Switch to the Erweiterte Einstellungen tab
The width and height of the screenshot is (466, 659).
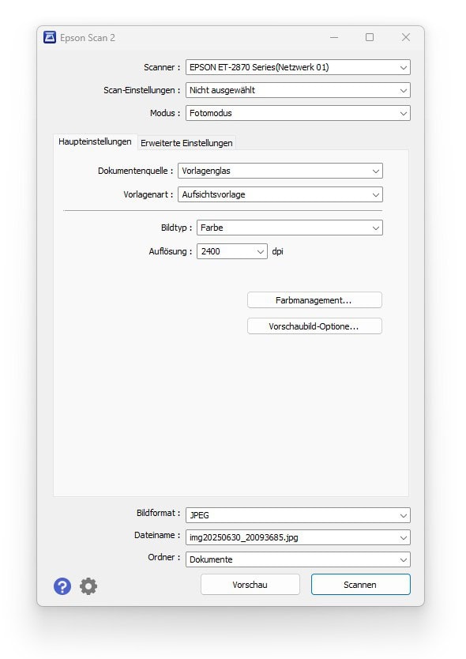(x=186, y=143)
